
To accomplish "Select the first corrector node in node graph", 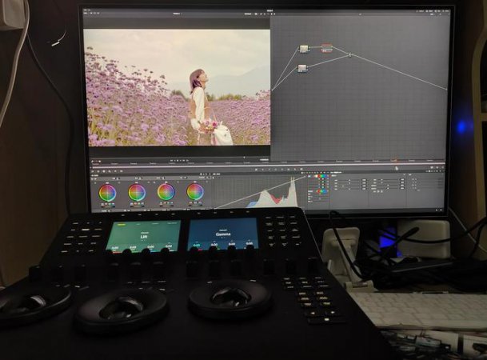I will (x=304, y=49).
